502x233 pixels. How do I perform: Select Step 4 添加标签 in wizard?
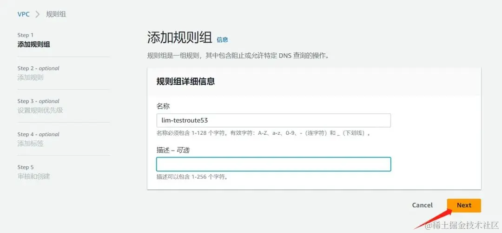30,143
